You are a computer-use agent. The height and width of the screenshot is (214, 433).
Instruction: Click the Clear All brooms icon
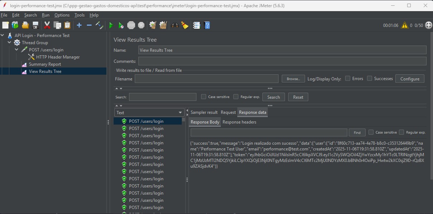[x=163, y=25]
